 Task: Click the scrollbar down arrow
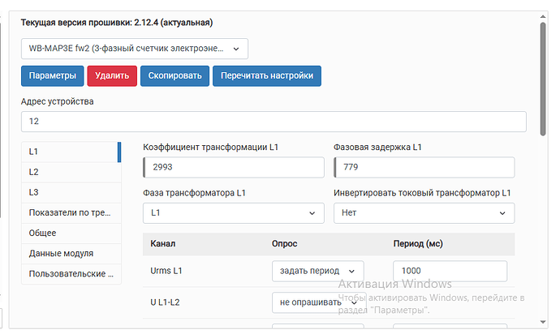pos(543,322)
